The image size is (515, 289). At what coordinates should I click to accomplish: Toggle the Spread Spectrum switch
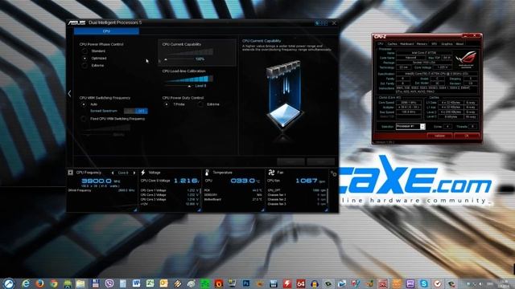pyautogui.click(x=136, y=111)
